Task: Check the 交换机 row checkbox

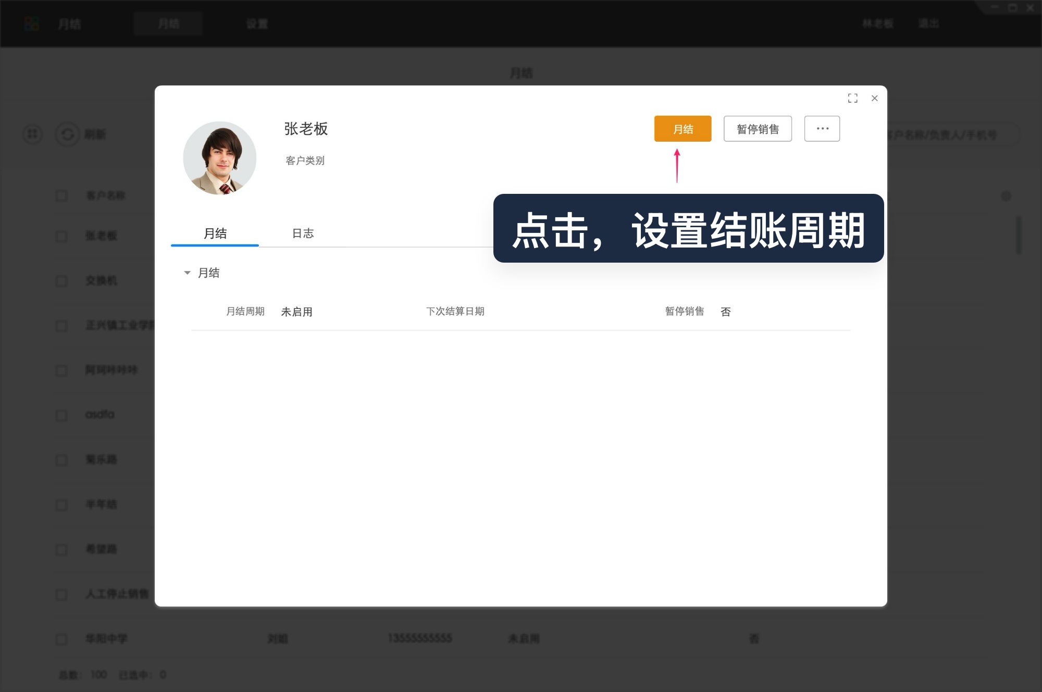Action: [x=61, y=281]
